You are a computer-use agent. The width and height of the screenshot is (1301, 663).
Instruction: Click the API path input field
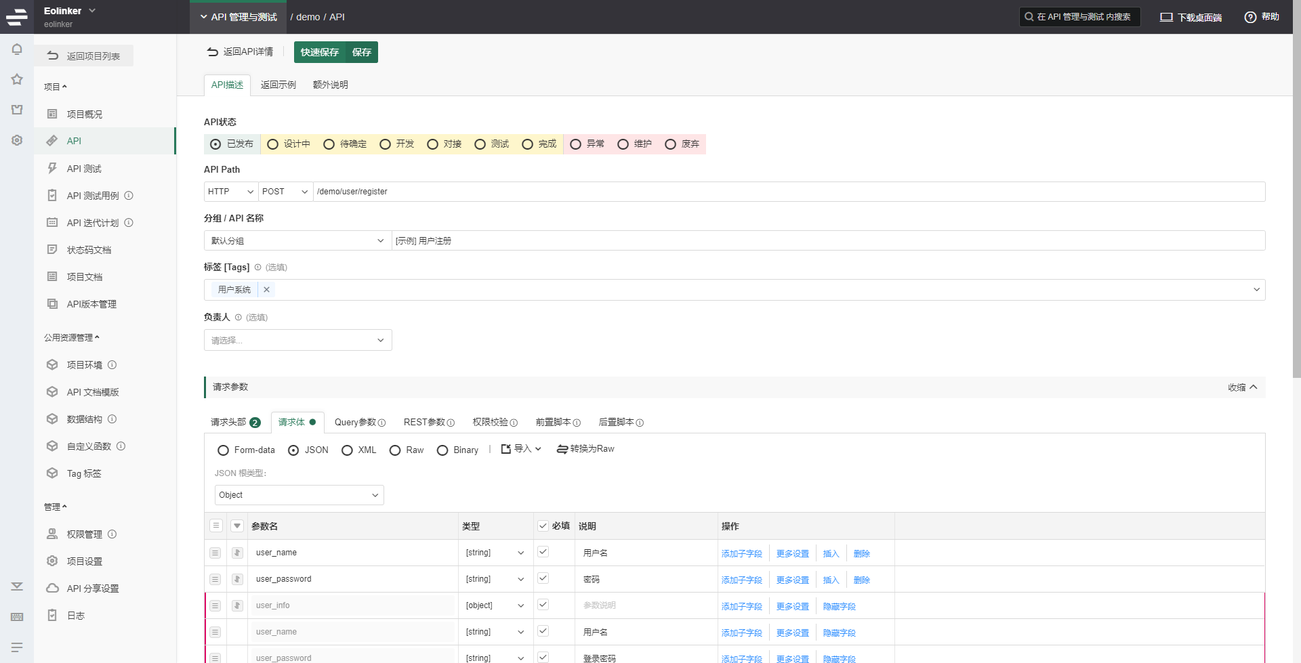pyautogui.click(x=786, y=192)
